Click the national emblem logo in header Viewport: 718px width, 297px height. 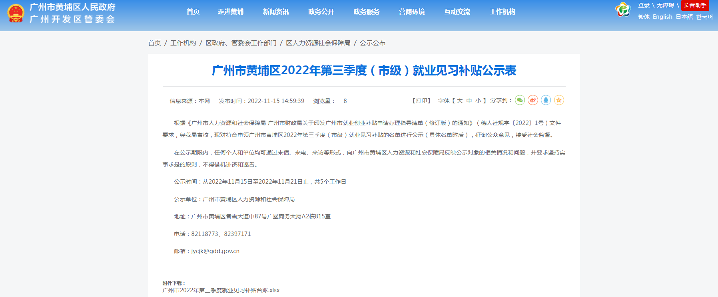point(16,13)
